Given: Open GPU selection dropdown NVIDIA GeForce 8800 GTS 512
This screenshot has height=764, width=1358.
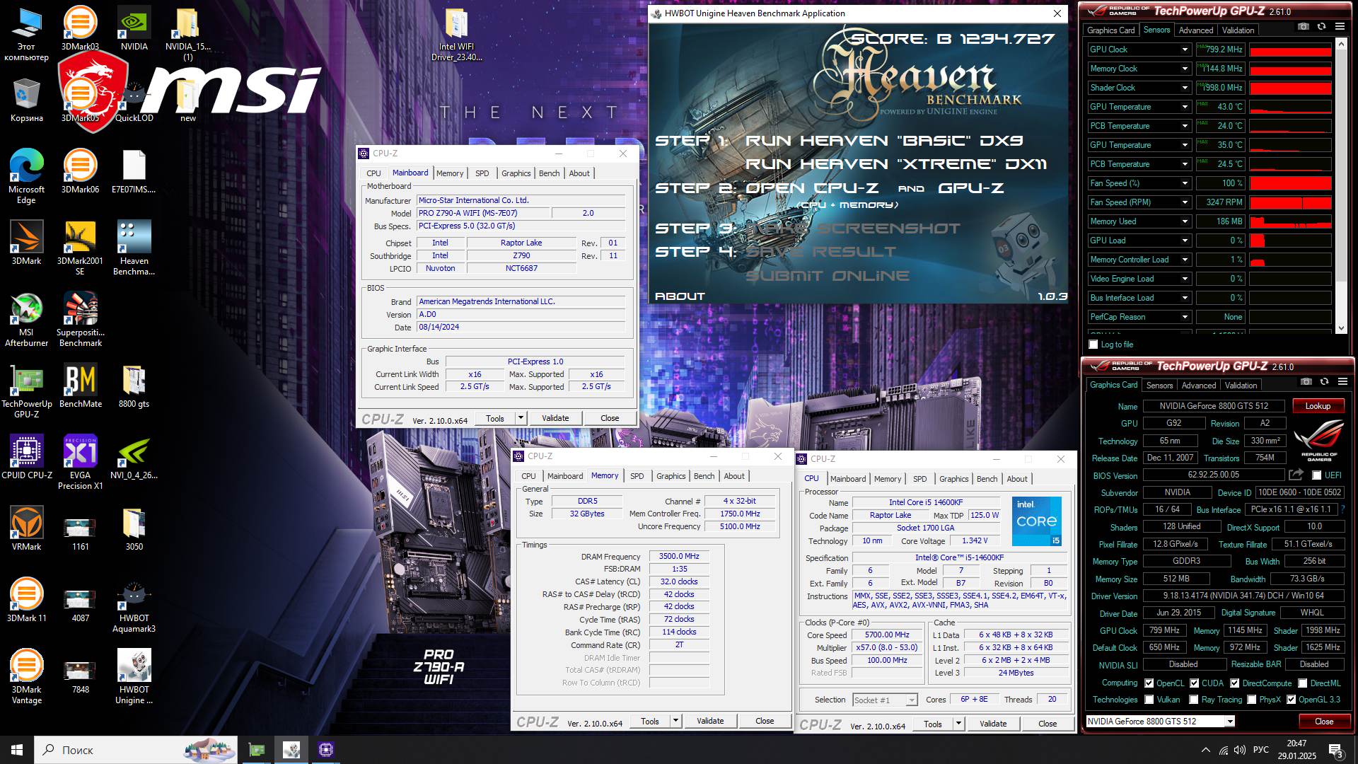Looking at the screenshot, I should pos(1161,722).
